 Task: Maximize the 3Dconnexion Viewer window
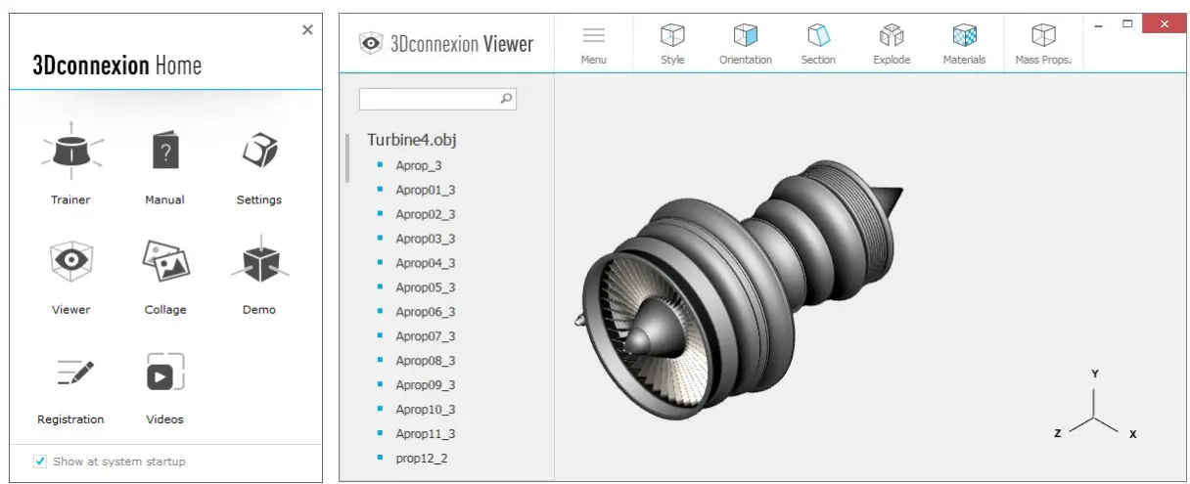1127,23
